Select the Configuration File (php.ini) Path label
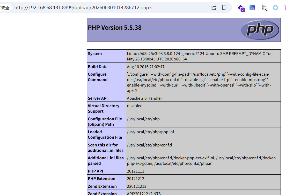286x195 pixels. tap(105, 122)
